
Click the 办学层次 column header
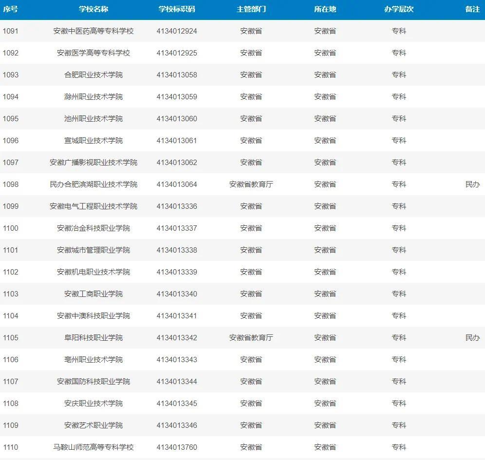click(x=399, y=9)
